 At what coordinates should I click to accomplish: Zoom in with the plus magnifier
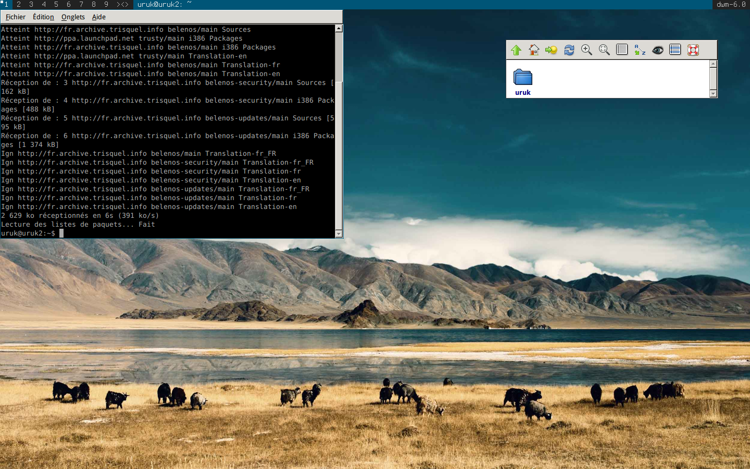(587, 50)
